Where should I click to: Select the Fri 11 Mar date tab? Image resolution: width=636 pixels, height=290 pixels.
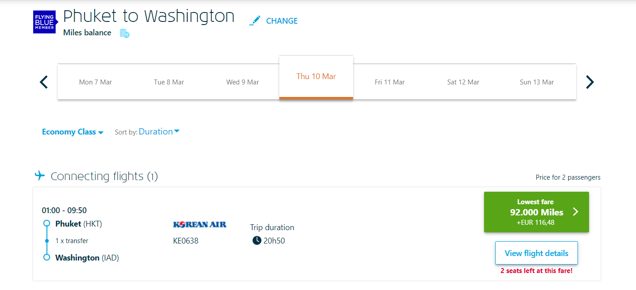click(x=389, y=82)
